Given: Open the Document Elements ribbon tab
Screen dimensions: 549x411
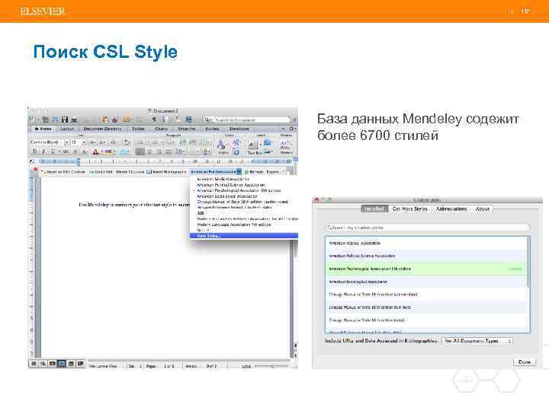Looking at the screenshot, I should pos(102,129).
